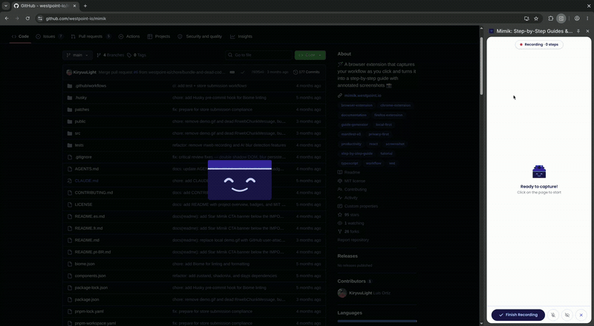Image resolution: width=594 pixels, height=326 pixels.
Task: Open the 177 Commits history link
Action: [x=307, y=72]
